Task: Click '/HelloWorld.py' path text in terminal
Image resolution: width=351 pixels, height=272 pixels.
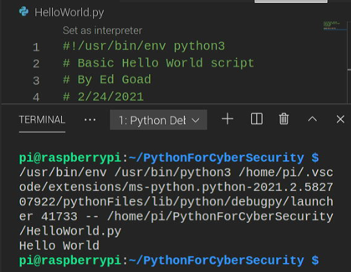Action: (70, 231)
